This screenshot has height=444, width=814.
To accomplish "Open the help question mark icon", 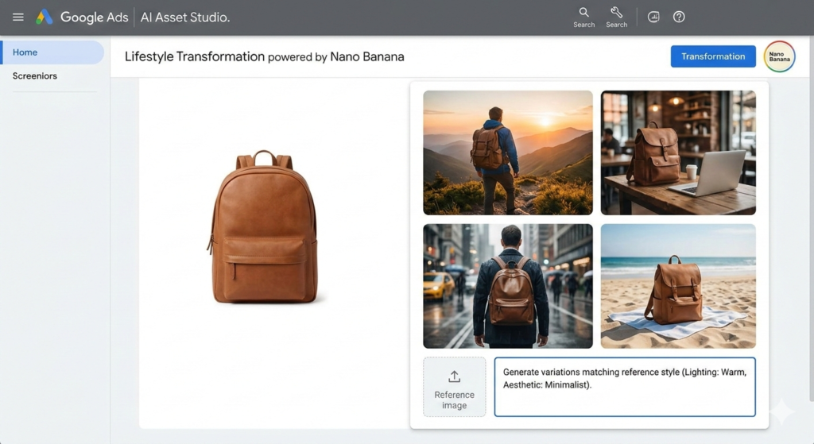I will pyautogui.click(x=679, y=17).
